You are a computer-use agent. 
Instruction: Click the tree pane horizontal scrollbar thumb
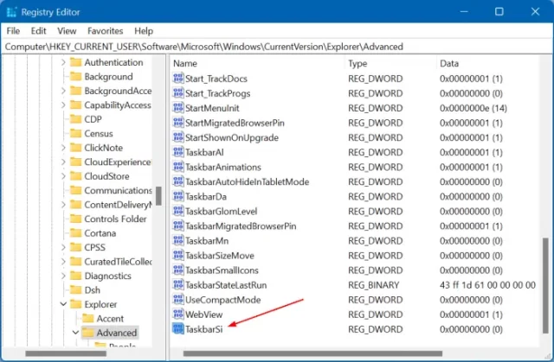point(66,353)
